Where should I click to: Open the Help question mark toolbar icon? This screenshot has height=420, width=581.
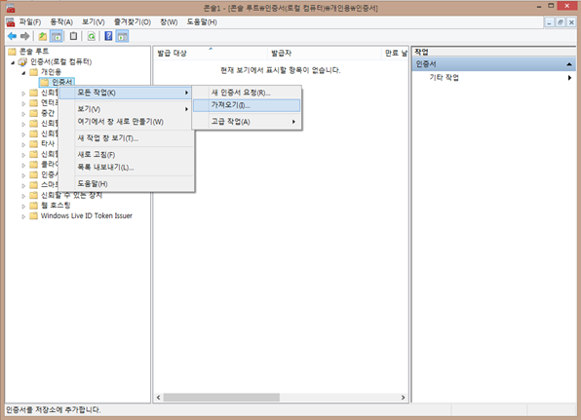pyautogui.click(x=108, y=36)
